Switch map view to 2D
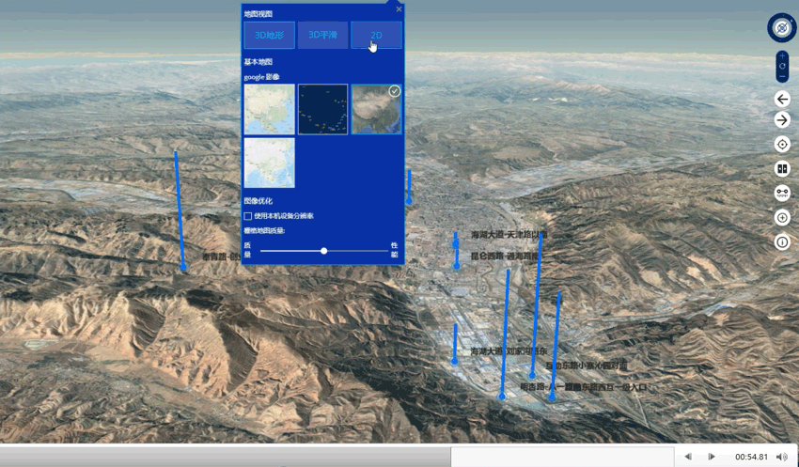The image size is (799, 467). (x=376, y=36)
